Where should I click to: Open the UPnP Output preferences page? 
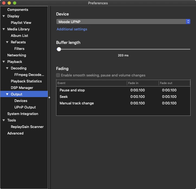click(25, 107)
